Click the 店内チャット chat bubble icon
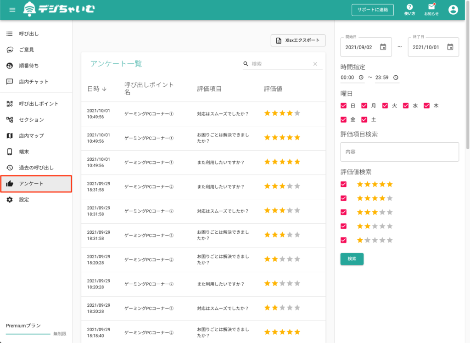Screen dimensions: 470x343 (x=10, y=81)
